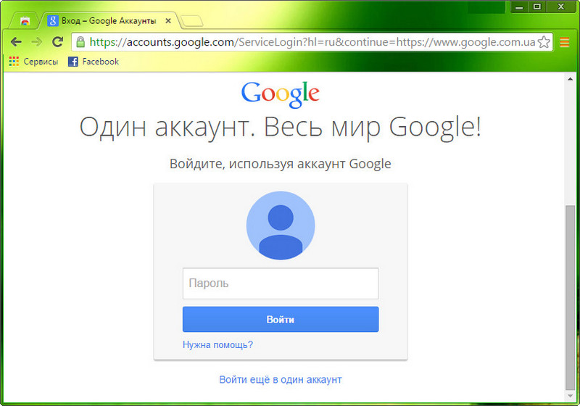This screenshot has height=406, width=580.
Task: Switch to the first pinned tab
Action: click(x=25, y=21)
